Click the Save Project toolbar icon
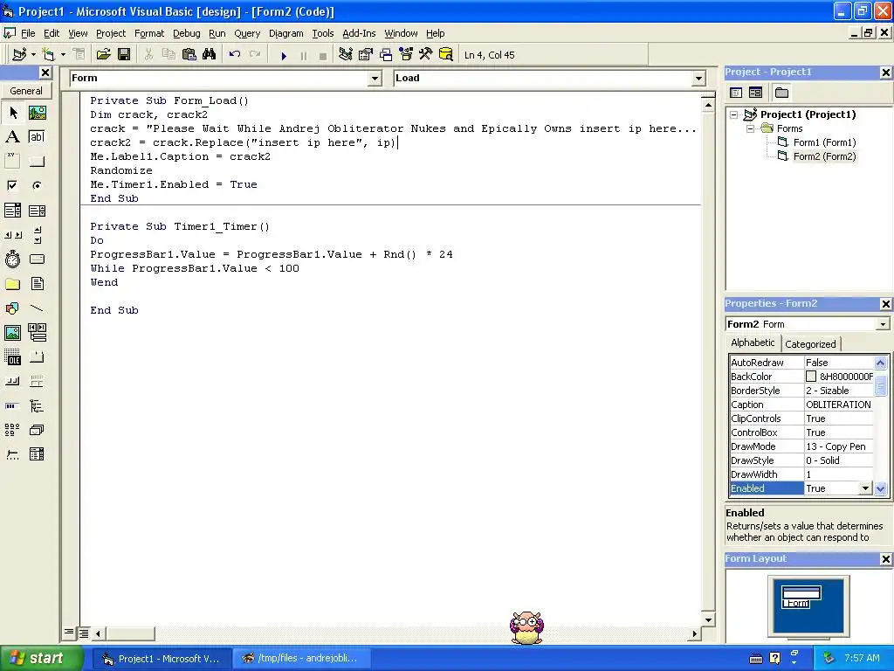 pos(124,55)
